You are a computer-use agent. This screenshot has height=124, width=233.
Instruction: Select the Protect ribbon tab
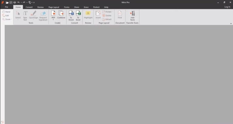click(96, 7)
